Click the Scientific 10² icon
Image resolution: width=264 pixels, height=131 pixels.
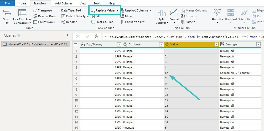(244, 13)
